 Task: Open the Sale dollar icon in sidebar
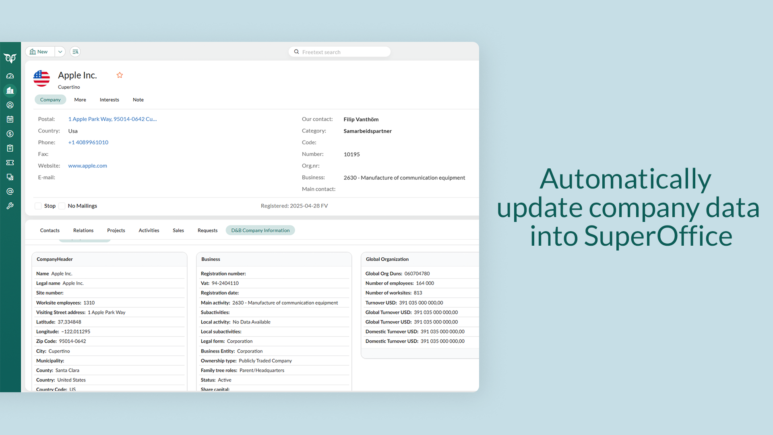(10, 134)
